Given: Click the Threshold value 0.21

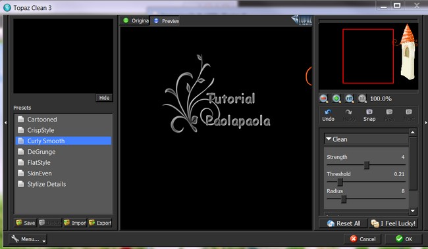Looking at the screenshot, I should (x=399, y=174).
